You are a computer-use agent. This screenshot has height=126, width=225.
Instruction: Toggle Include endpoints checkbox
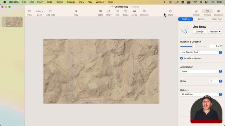point(181,58)
